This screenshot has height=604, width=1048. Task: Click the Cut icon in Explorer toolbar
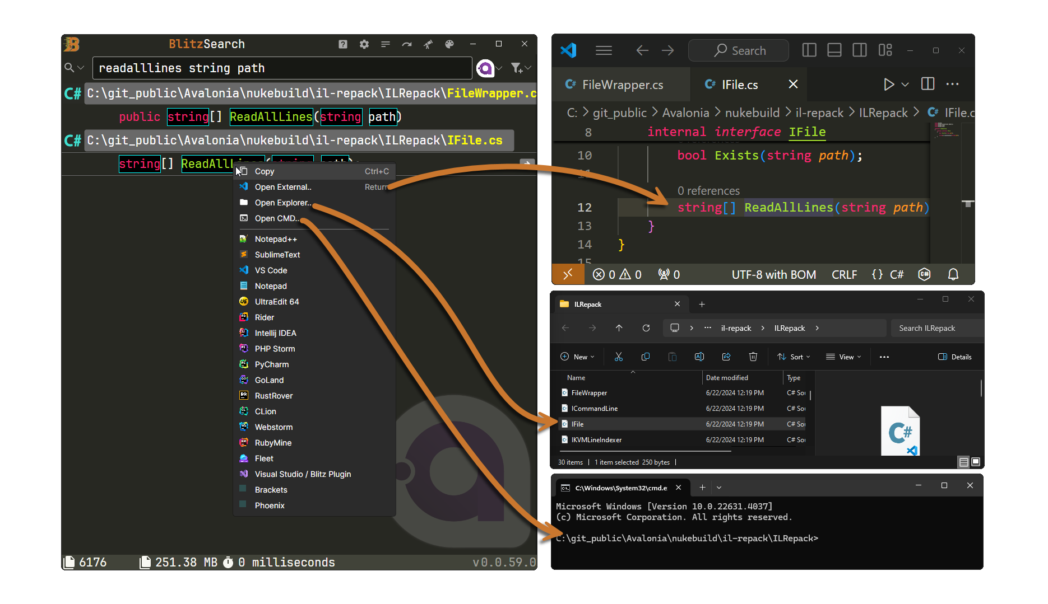coord(619,357)
